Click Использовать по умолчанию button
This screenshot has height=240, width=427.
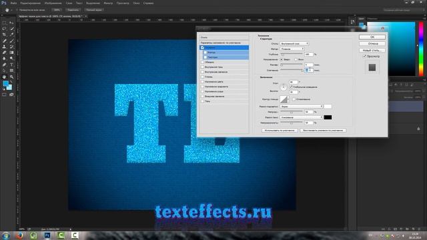click(x=280, y=131)
